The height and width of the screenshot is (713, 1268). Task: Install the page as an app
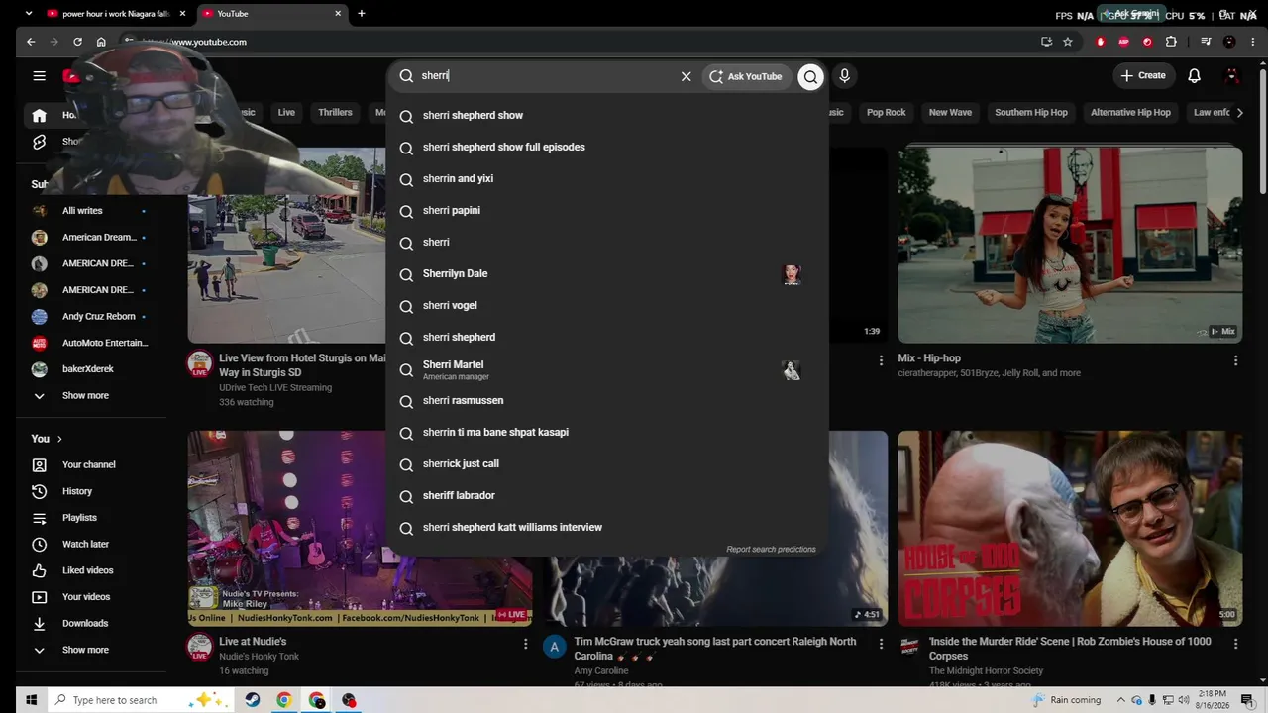pyautogui.click(x=1046, y=42)
